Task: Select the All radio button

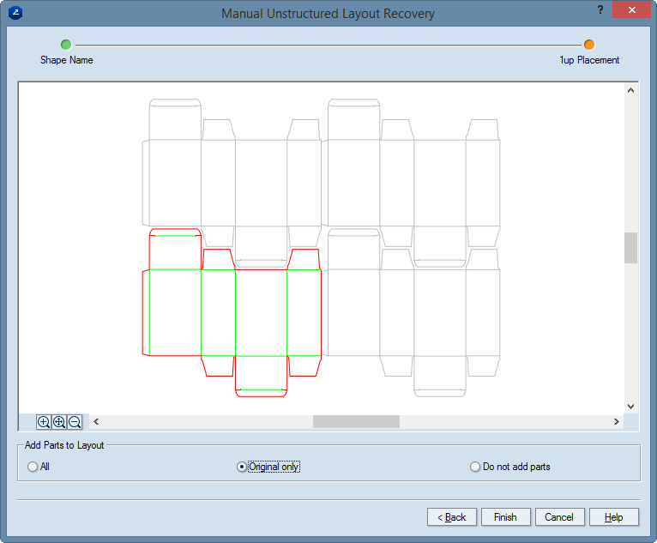Action: [33, 467]
